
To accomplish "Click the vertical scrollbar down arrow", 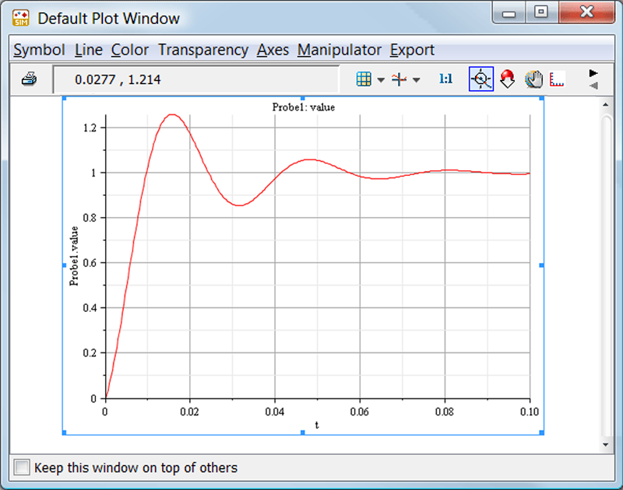I will point(606,445).
